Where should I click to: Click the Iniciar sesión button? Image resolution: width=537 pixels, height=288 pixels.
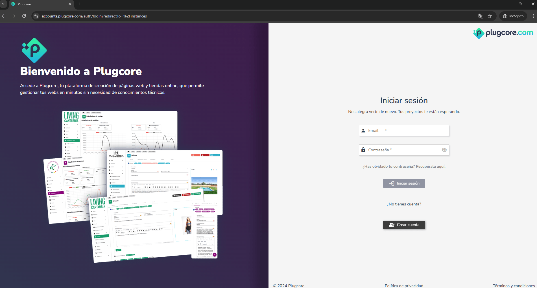404,183
